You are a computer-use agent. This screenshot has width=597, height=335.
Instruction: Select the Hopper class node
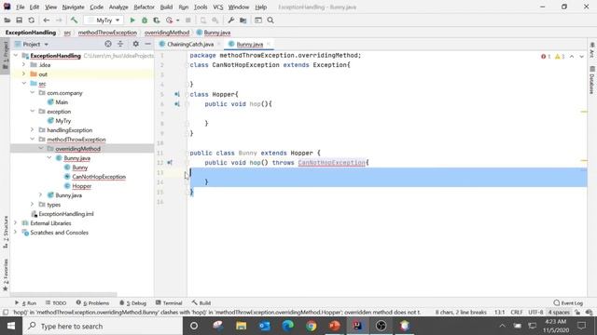[81, 186]
